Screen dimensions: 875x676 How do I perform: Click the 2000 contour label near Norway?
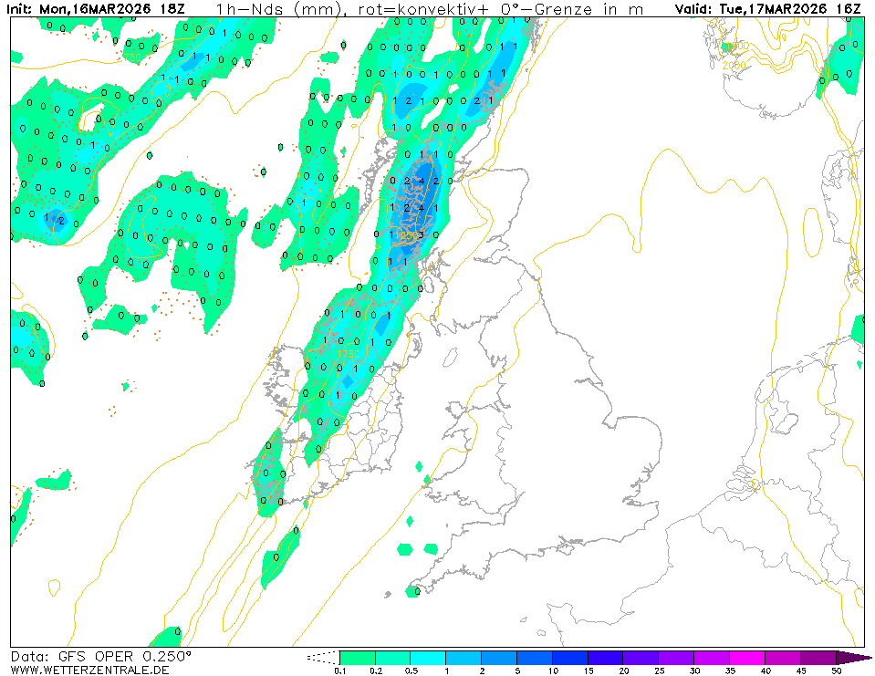click(734, 65)
